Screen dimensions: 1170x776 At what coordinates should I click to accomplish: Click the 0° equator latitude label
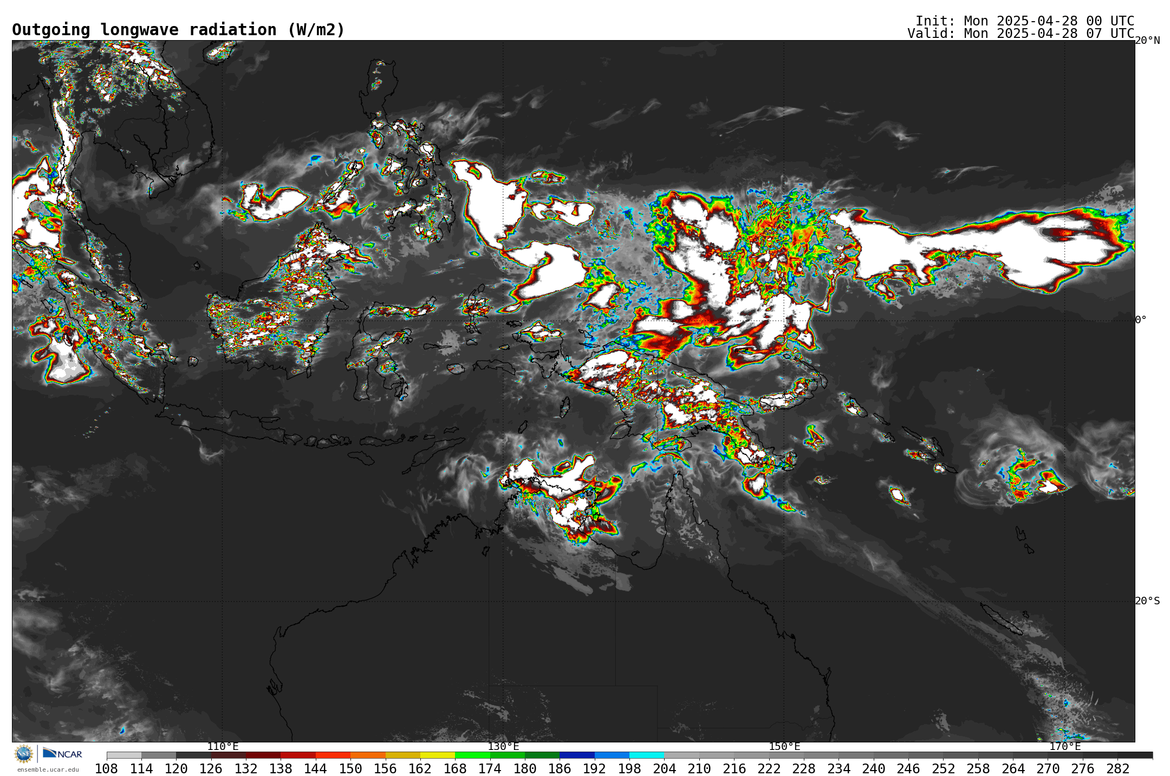click(1141, 320)
